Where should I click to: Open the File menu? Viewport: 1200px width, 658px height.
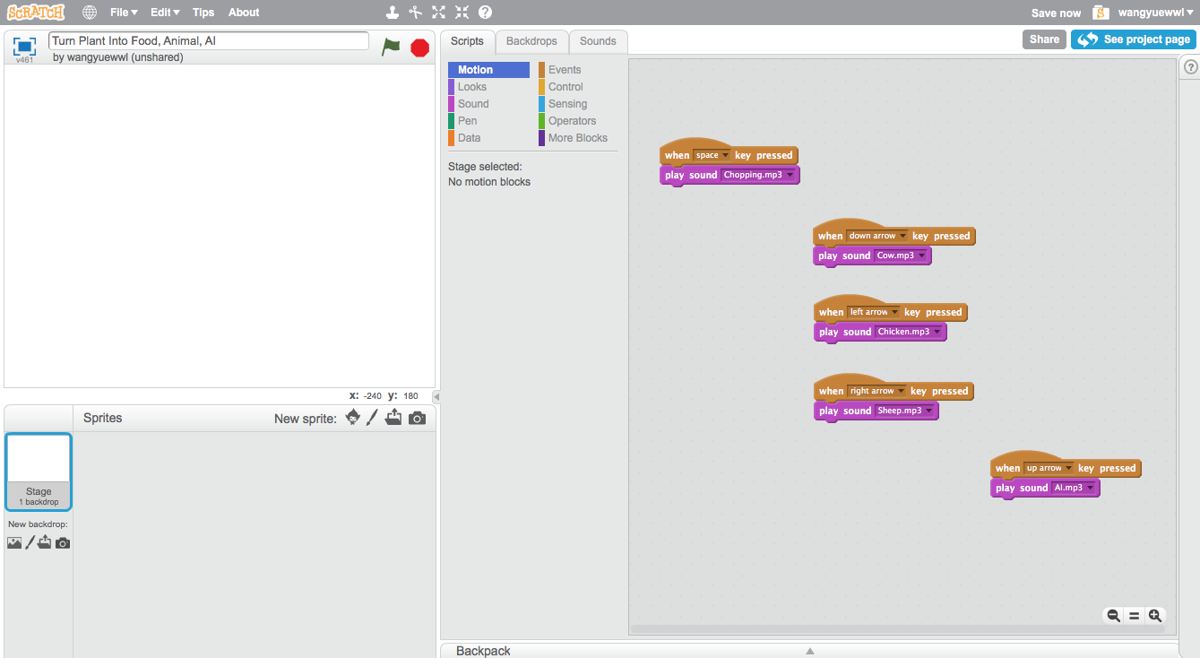click(124, 13)
